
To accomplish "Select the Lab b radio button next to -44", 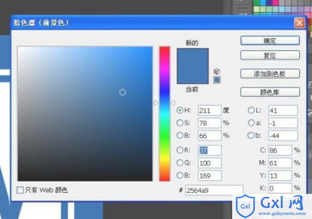I will [251, 136].
